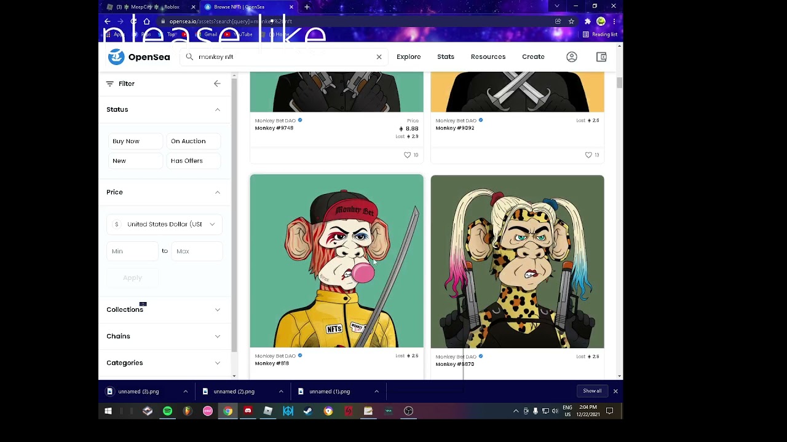Open the notification center icon
Image resolution: width=787 pixels, height=442 pixels.
click(610, 411)
